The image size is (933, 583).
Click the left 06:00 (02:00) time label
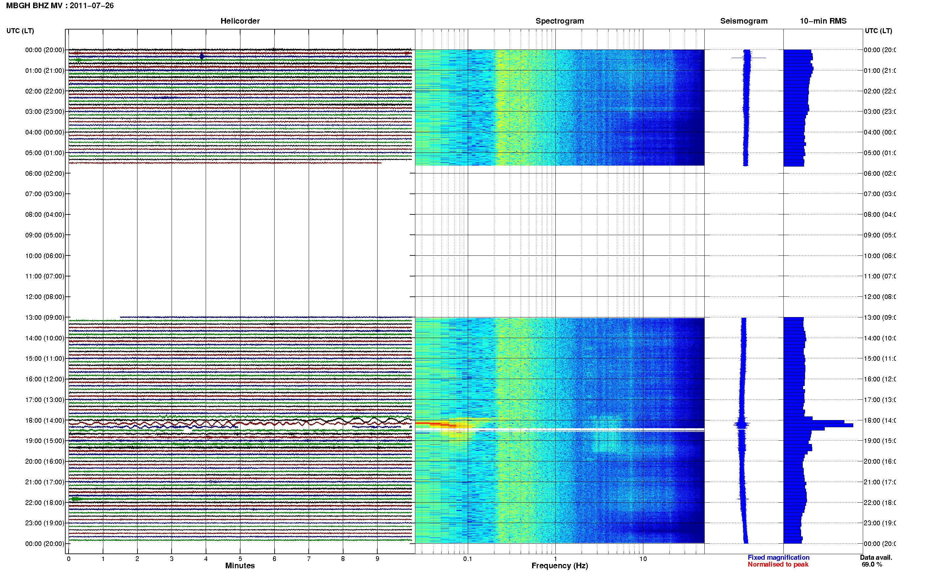(45, 173)
